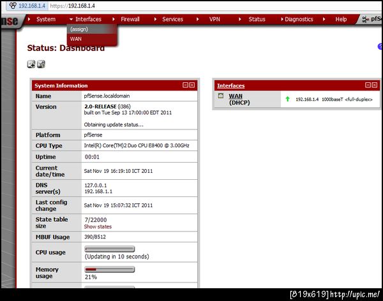Screen dimensions: 383x301
Task: Open the Diagnostics menu
Action: (x=299, y=19)
